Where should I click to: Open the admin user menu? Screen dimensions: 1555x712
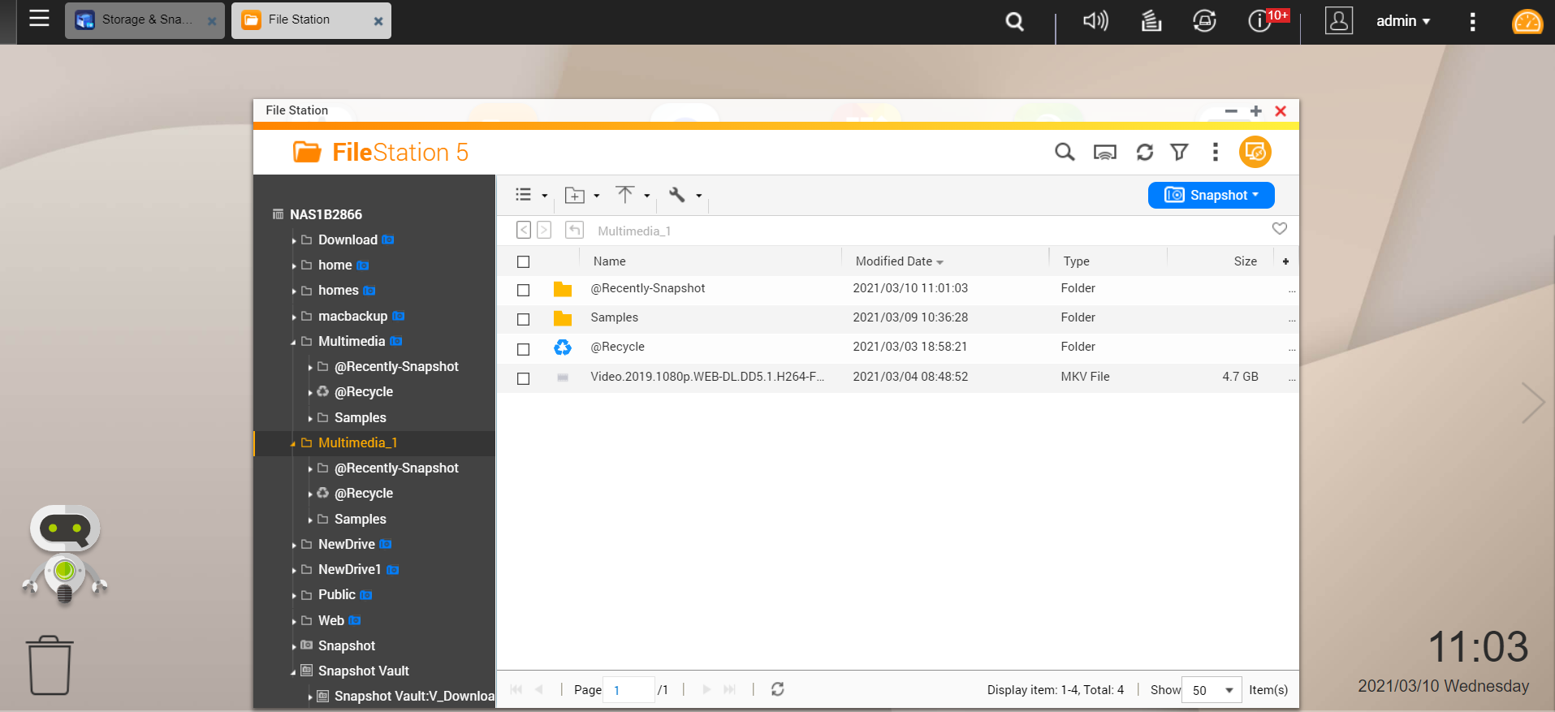coord(1402,21)
